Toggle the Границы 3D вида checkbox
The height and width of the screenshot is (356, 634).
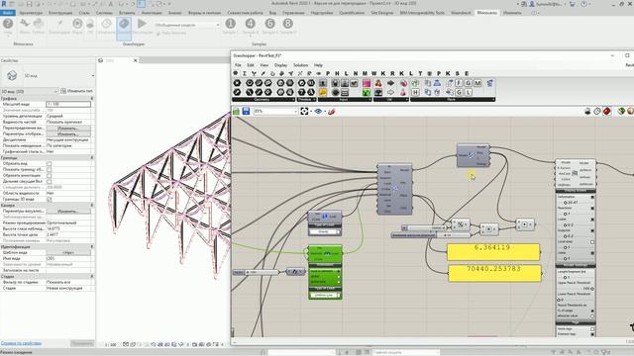click(x=50, y=199)
